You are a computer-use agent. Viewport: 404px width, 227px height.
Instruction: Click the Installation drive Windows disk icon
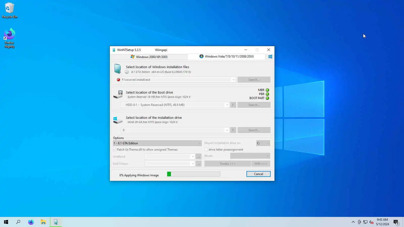click(x=118, y=120)
